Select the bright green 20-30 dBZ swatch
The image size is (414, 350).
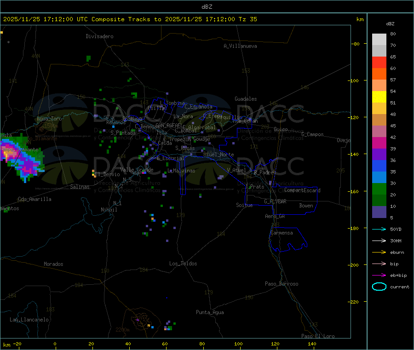(x=379, y=189)
